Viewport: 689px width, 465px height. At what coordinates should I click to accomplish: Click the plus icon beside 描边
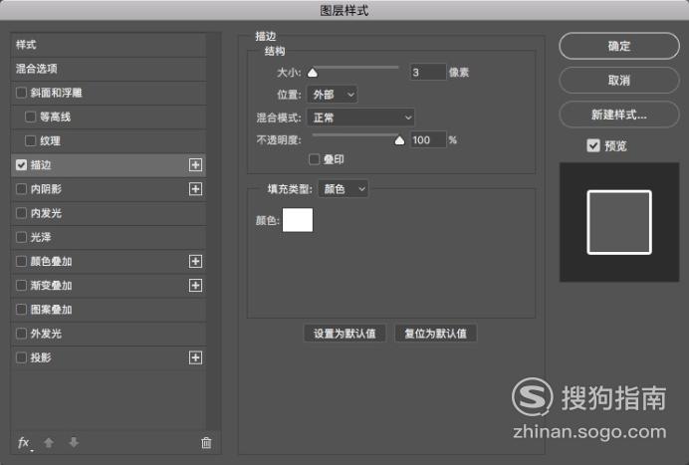tap(195, 165)
